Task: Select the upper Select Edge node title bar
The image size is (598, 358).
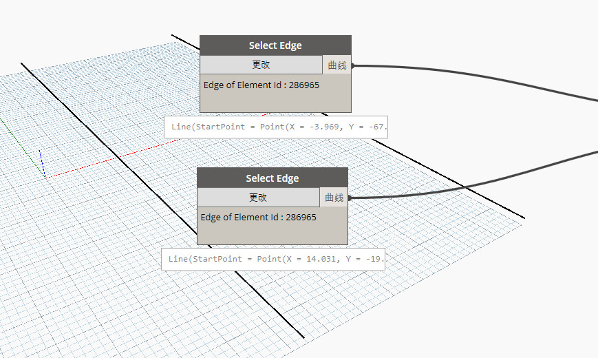Action: 275,45
